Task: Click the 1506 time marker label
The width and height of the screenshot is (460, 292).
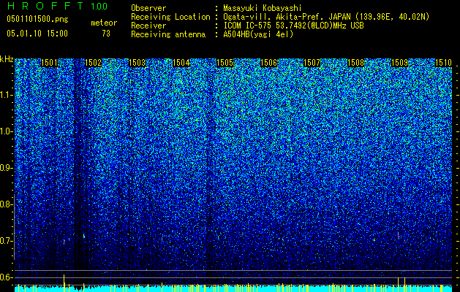Action: click(x=268, y=63)
